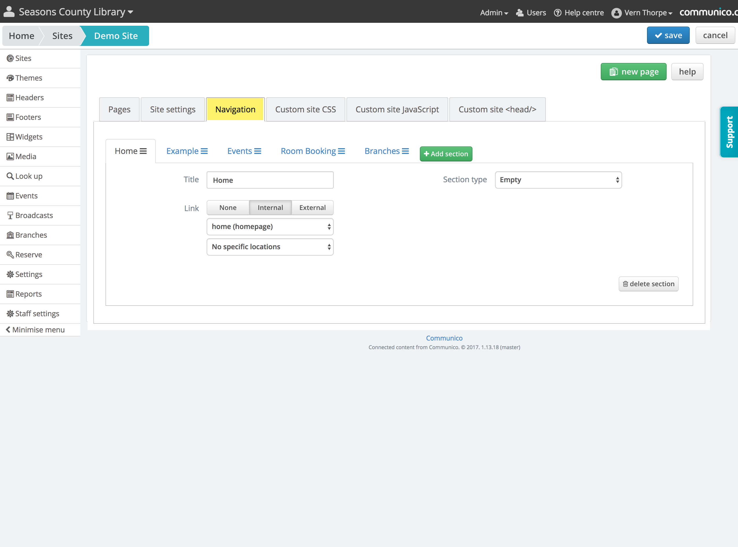Switch to the Site settings tab

click(x=173, y=109)
